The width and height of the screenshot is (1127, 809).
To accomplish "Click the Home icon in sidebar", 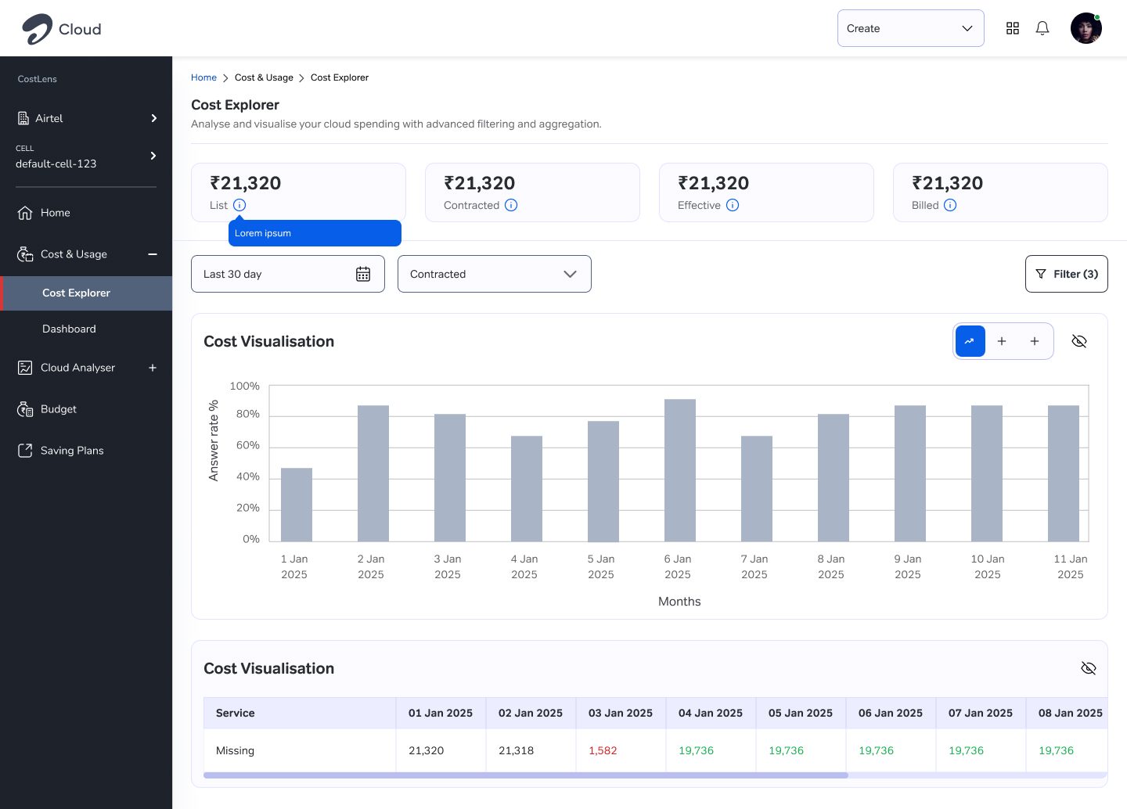I will [x=25, y=213].
